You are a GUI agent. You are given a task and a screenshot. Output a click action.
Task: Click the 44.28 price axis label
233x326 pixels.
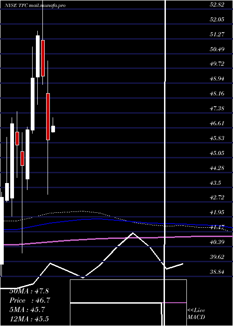(217, 168)
